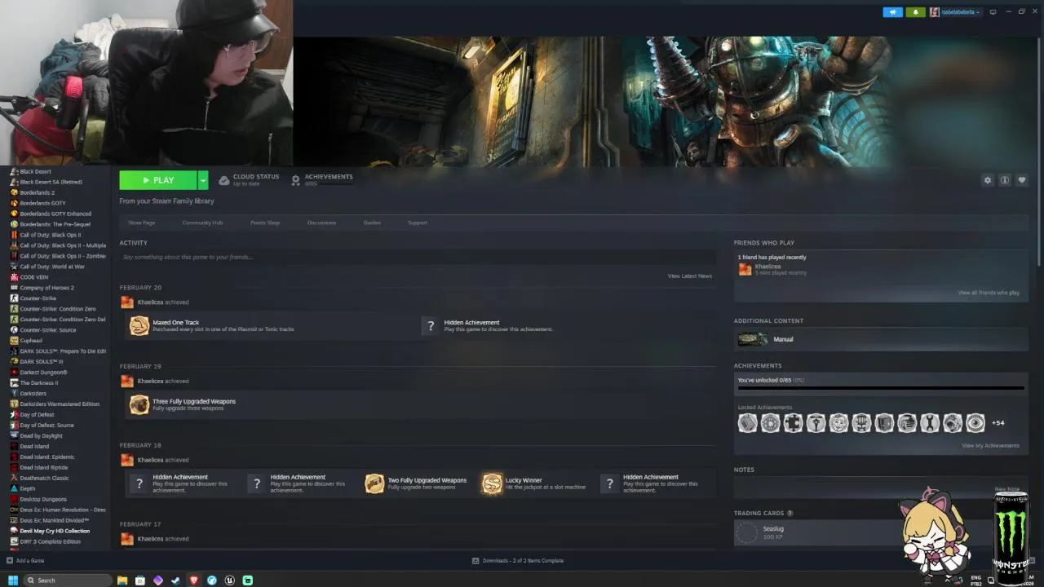Click the wrench locked achievement icon
The height and width of the screenshot is (587, 1044).
click(x=930, y=423)
